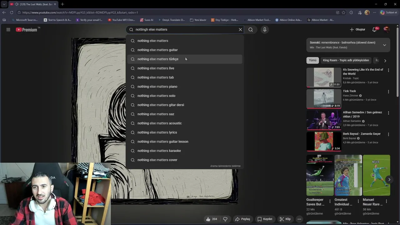Choose suggestion nothing else matters cover

(185, 160)
